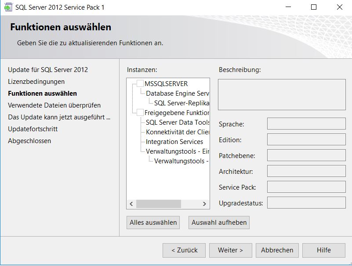Click the Alles auswählen button
Viewport: 352px width, 266px height.
point(153,223)
